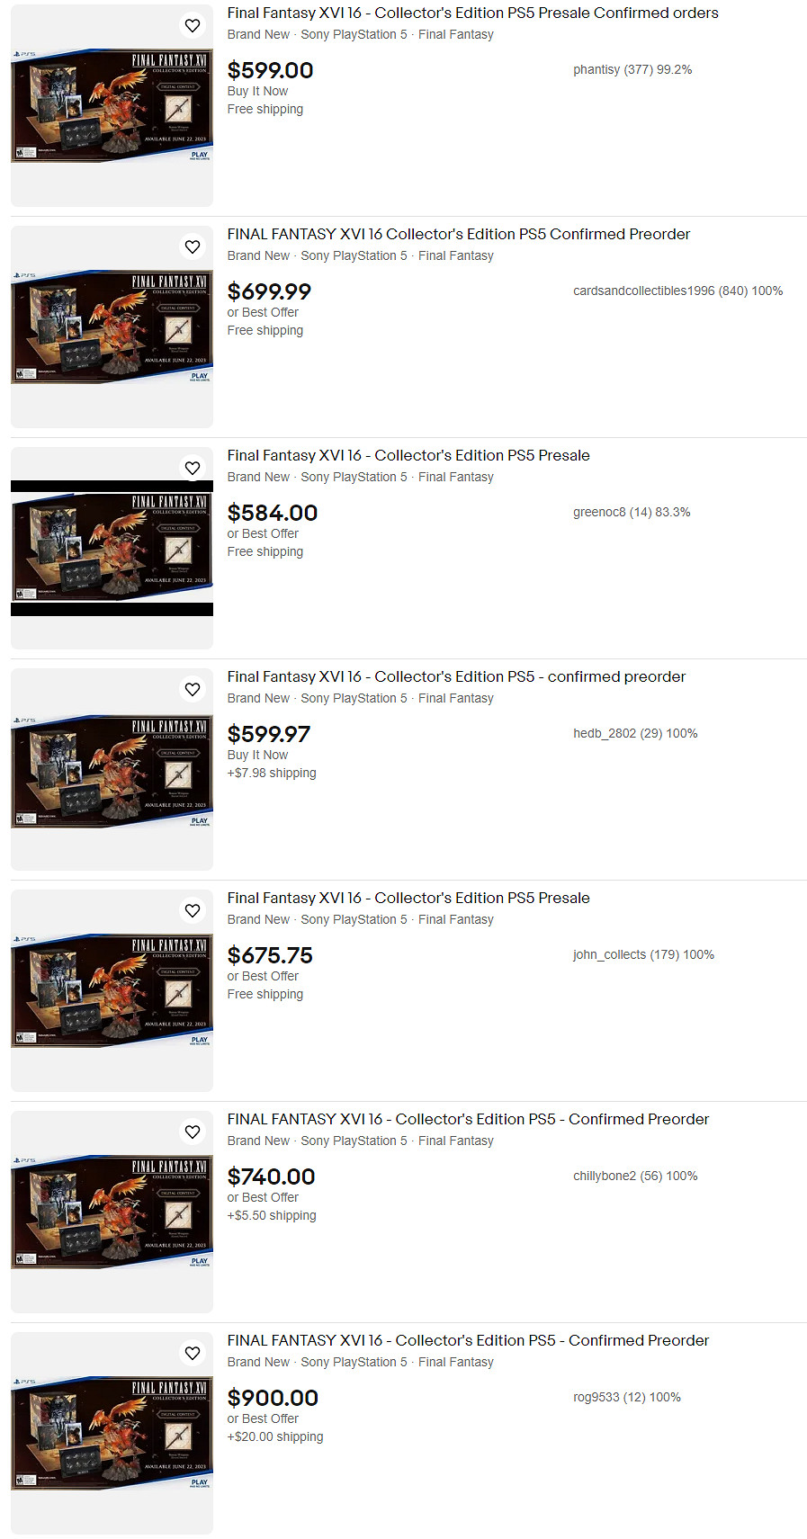Open the 'Presale Confirmed orders' listing title

click(x=472, y=13)
